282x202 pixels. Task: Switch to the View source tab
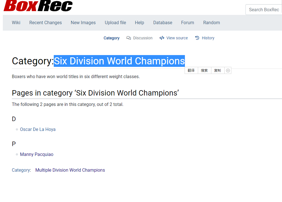(x=177, y=38)
